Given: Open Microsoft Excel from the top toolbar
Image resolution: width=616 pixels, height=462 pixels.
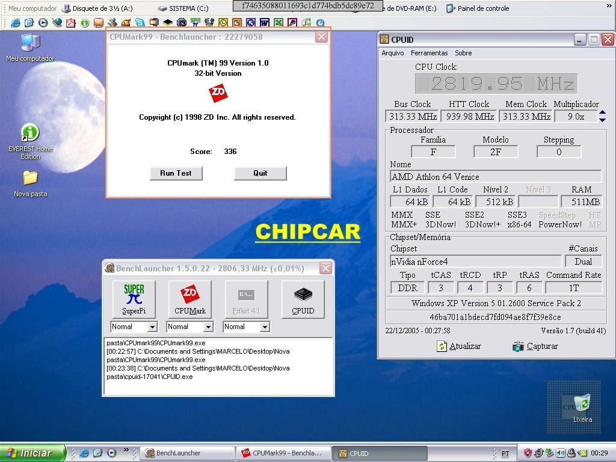Looking at the screenshot, I should tap(279, 23).
